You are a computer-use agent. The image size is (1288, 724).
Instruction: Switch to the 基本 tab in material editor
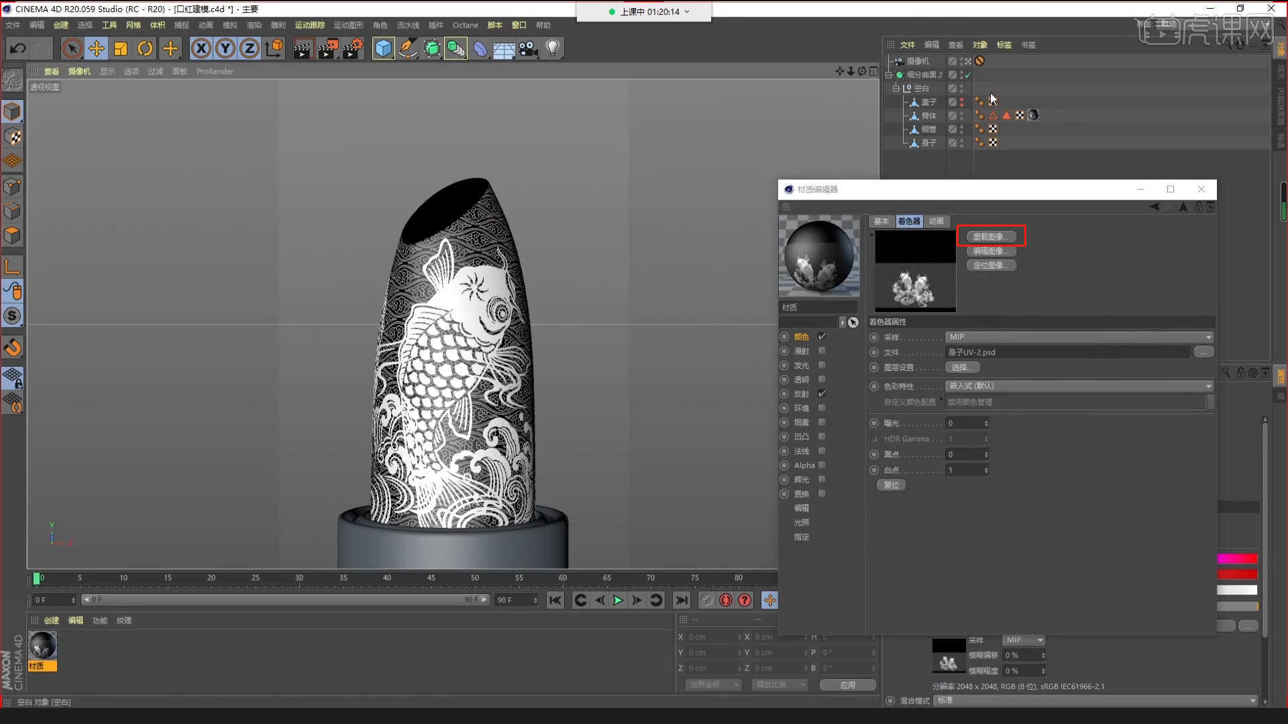coord(881,221)
